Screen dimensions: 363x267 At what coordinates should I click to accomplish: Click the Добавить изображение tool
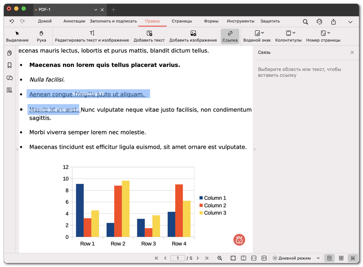(193, 36)
